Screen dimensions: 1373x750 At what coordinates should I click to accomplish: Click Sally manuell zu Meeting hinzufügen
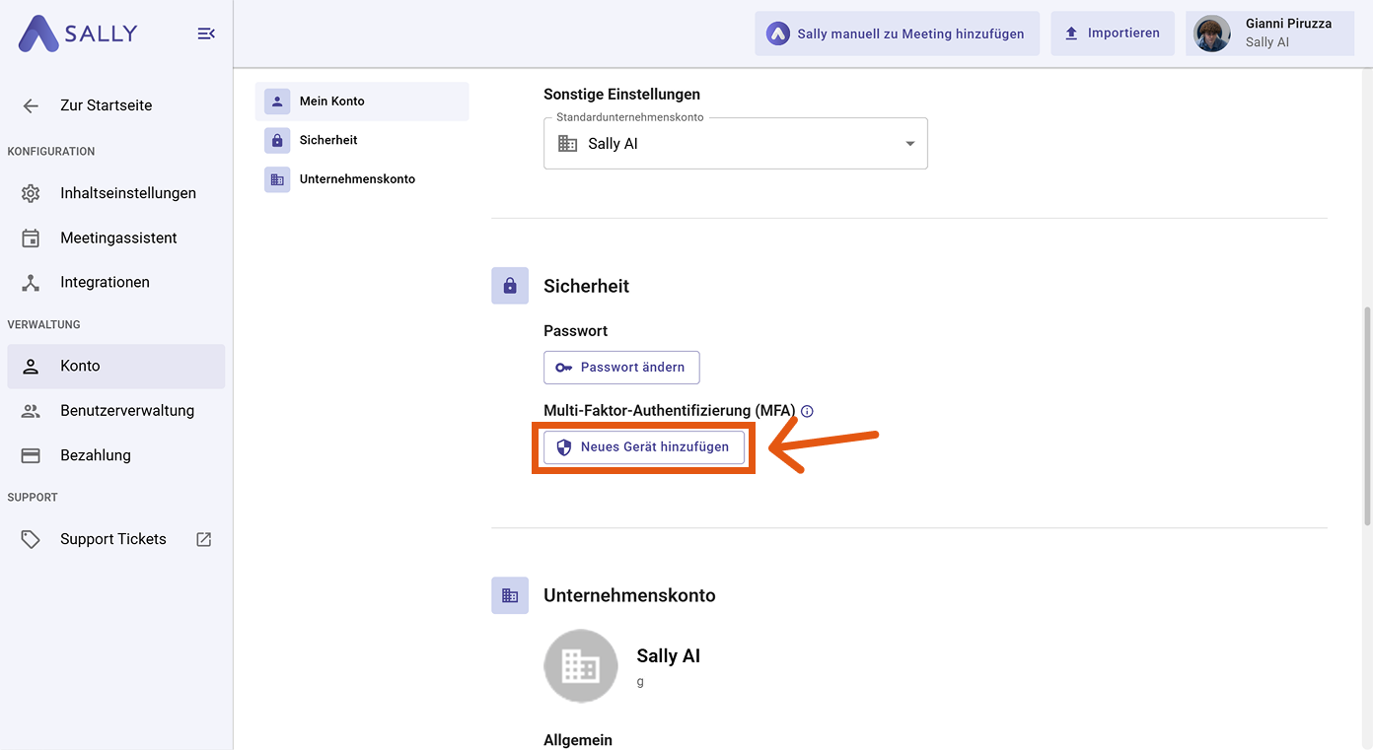(897, 33)
